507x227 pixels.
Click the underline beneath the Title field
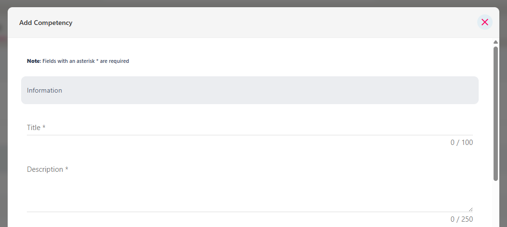pyautogui.click(x=250, y=135)
